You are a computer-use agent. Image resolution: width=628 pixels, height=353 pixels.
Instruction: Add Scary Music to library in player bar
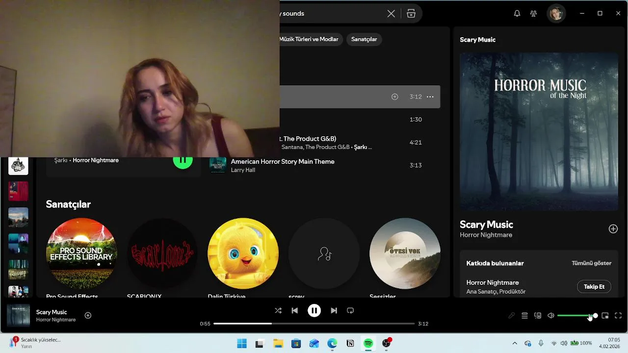pyautogui.click(x=88, y=315)
